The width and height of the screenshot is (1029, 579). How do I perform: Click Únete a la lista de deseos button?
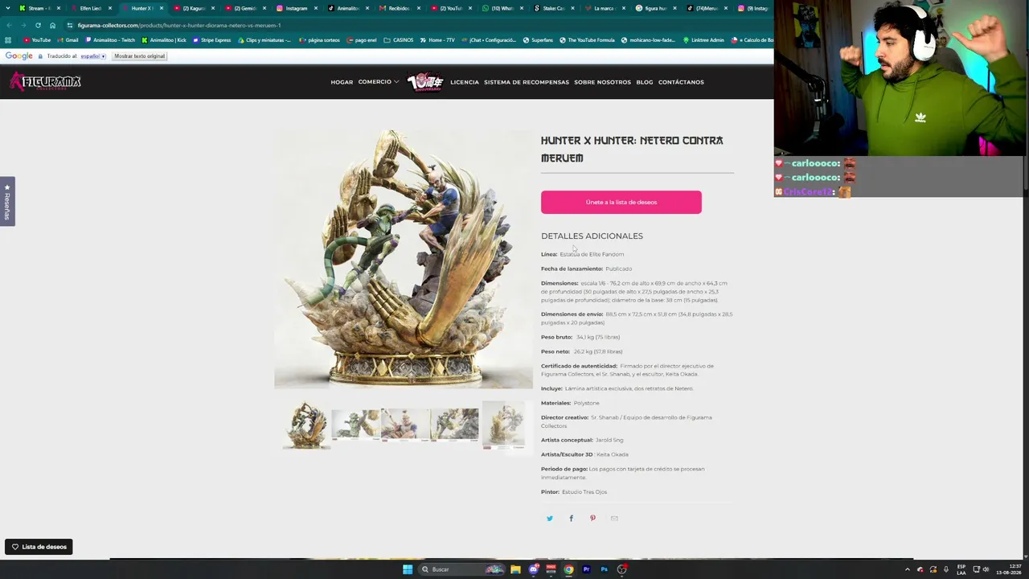(x=621, y=202)
